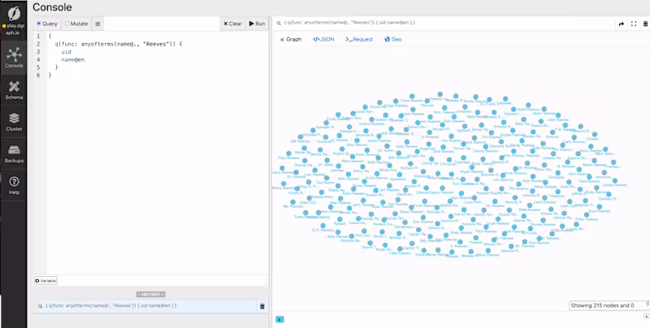This screenshot has height=328, width=650.
Task: Click the Dgraph logo icon
Action: (14, 13)
